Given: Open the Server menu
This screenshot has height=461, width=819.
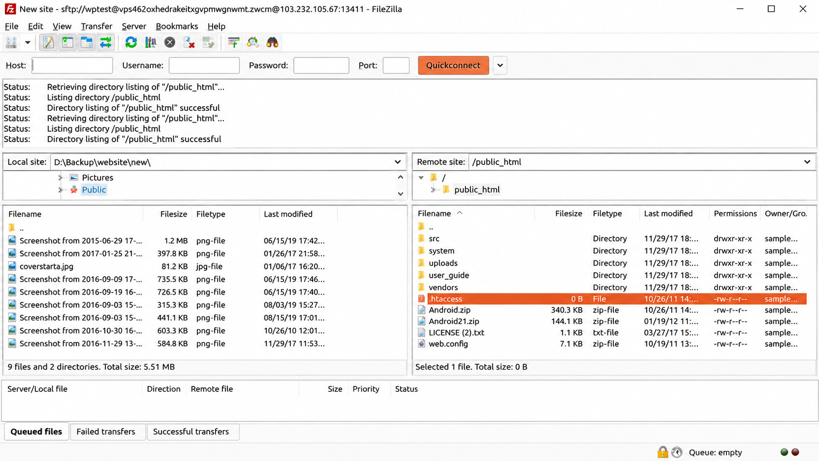Looking at the screenshot, I should pyautogui.click(x=134, y=26).
